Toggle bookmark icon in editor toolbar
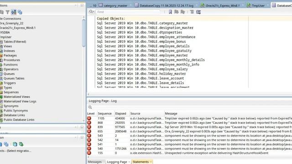Screen dimensions: 292x164 [x=170, y=12]
